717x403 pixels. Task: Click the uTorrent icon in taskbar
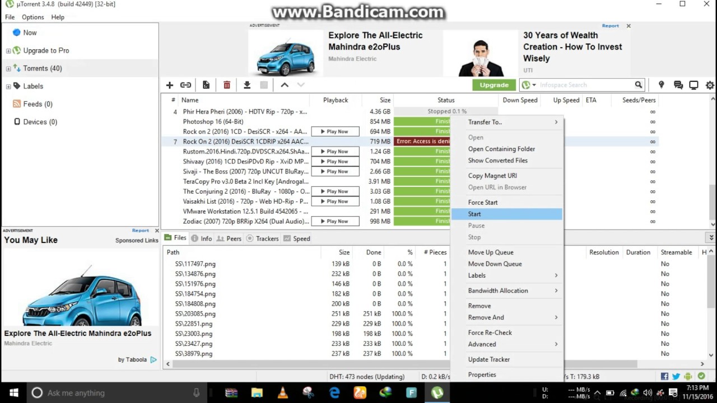(x=437, y=393)
